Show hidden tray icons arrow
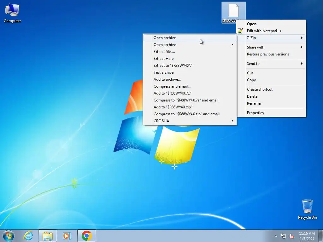 pyautogui.click(x=276, y=236)
